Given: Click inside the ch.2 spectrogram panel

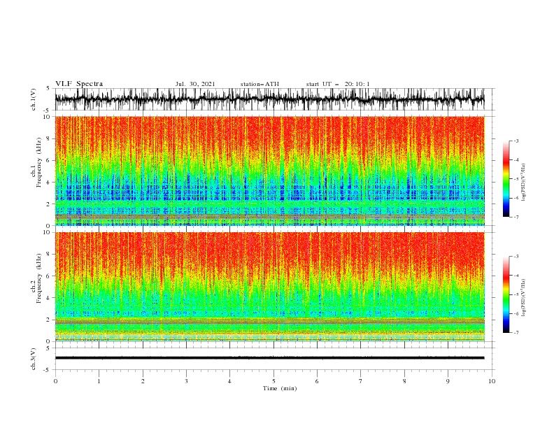Looking at the screenshot, I should tap(269, 287).
